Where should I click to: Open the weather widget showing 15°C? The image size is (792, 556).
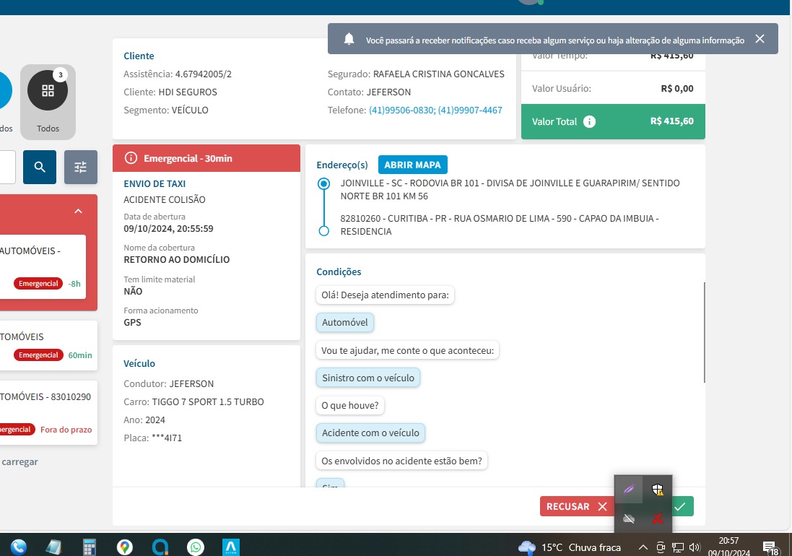click(569, 547)
